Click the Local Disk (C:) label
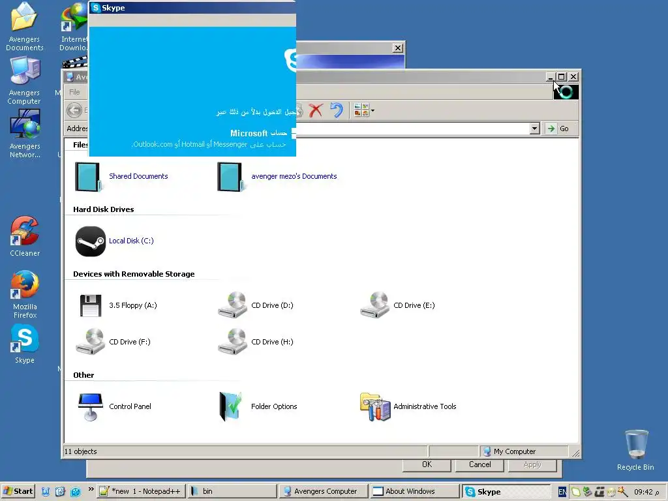This screenshot has width=668, height=501. 131,241
